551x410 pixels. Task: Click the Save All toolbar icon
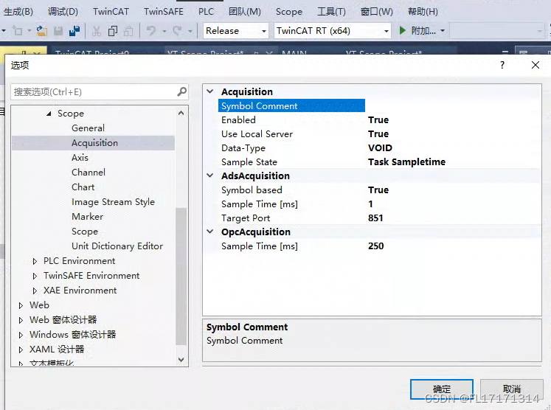click(x=74, y=31)
